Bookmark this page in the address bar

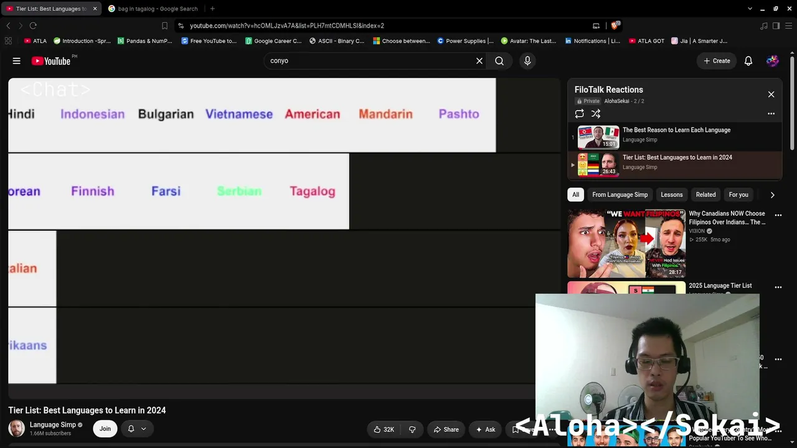coord(164,26)
